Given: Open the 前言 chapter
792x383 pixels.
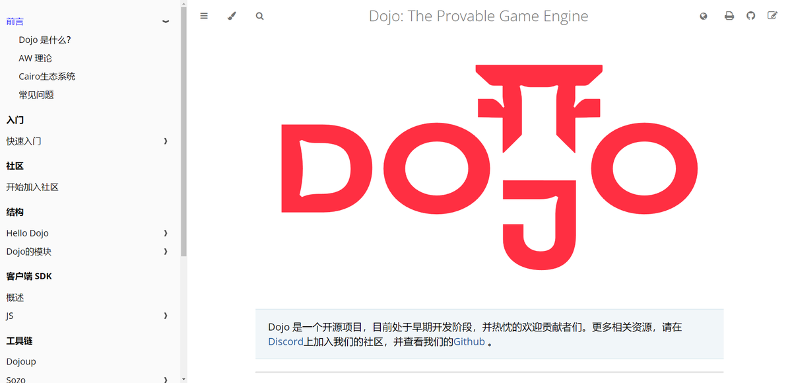Looking at the screenshot, I should 15,21.
